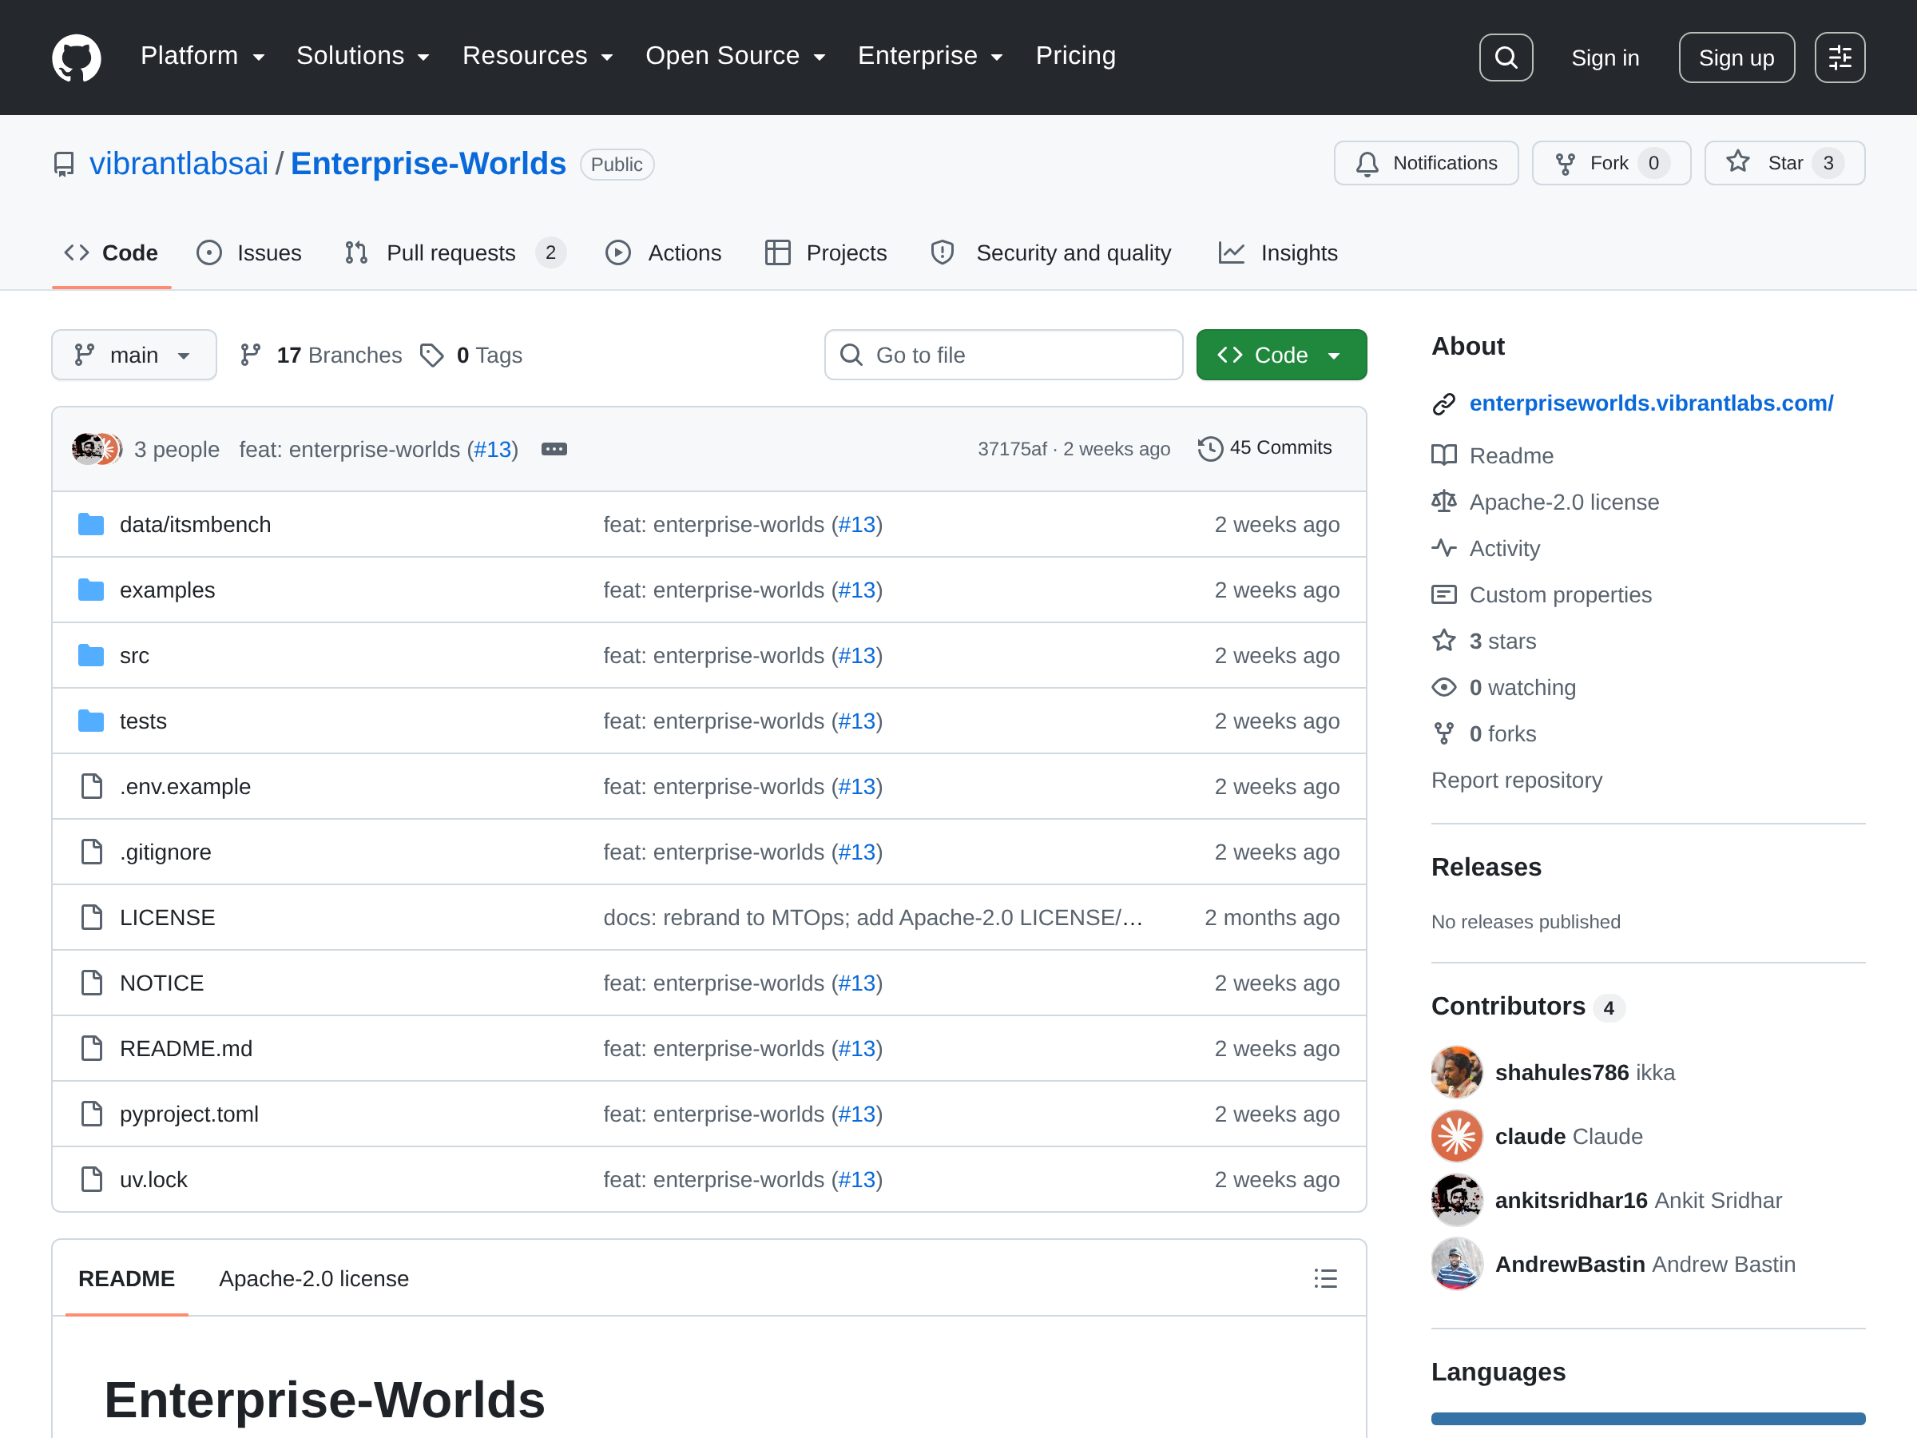The image size is (1917, 1438).
Task: Open shahules786 contributor profile
Action: pos(1561,1073)
